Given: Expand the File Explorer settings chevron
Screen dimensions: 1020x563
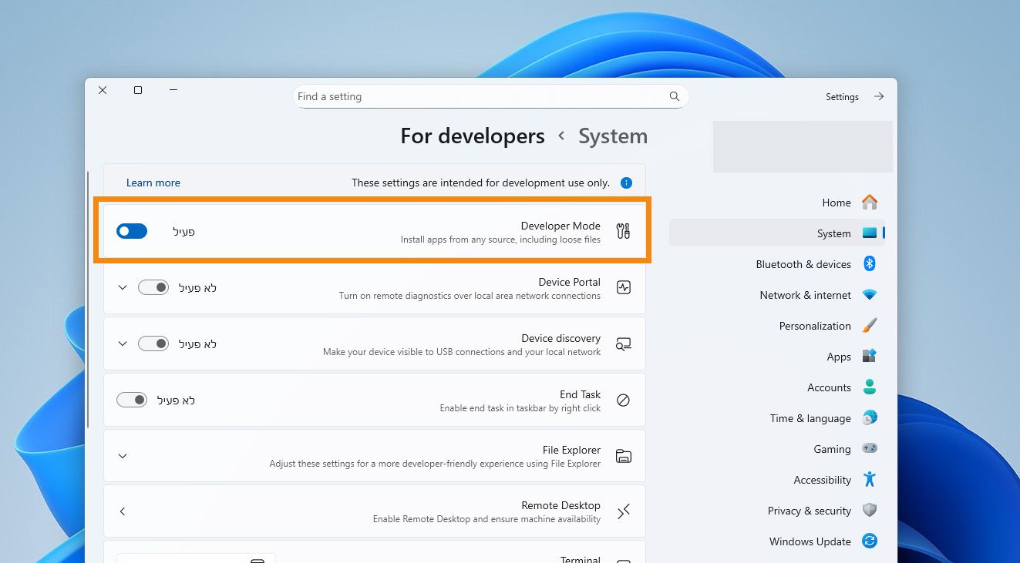Looking at the screenshot, I should point(122,456).
